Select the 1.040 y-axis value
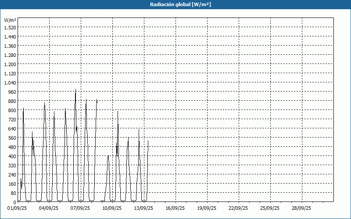The height and width of the screenshot is (219, 351). point(10,83)
